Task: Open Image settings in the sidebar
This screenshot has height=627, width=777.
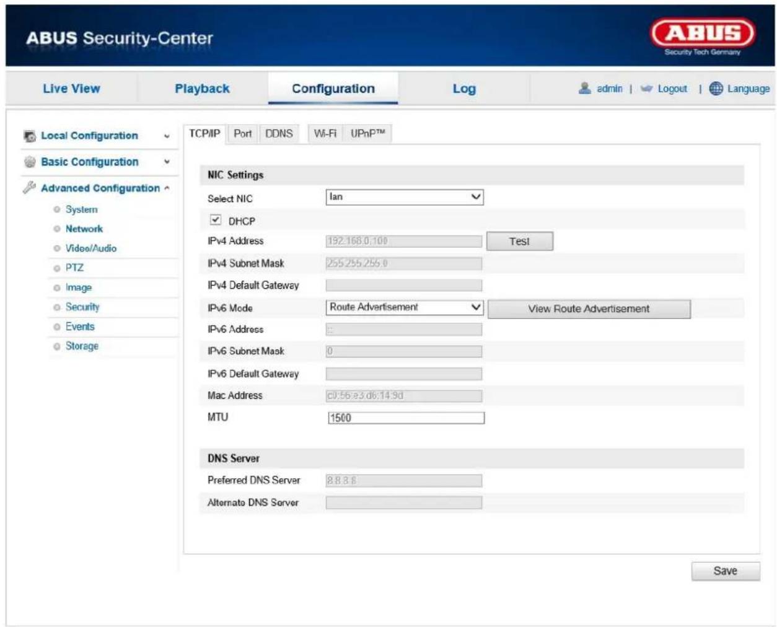Action: 79,287
